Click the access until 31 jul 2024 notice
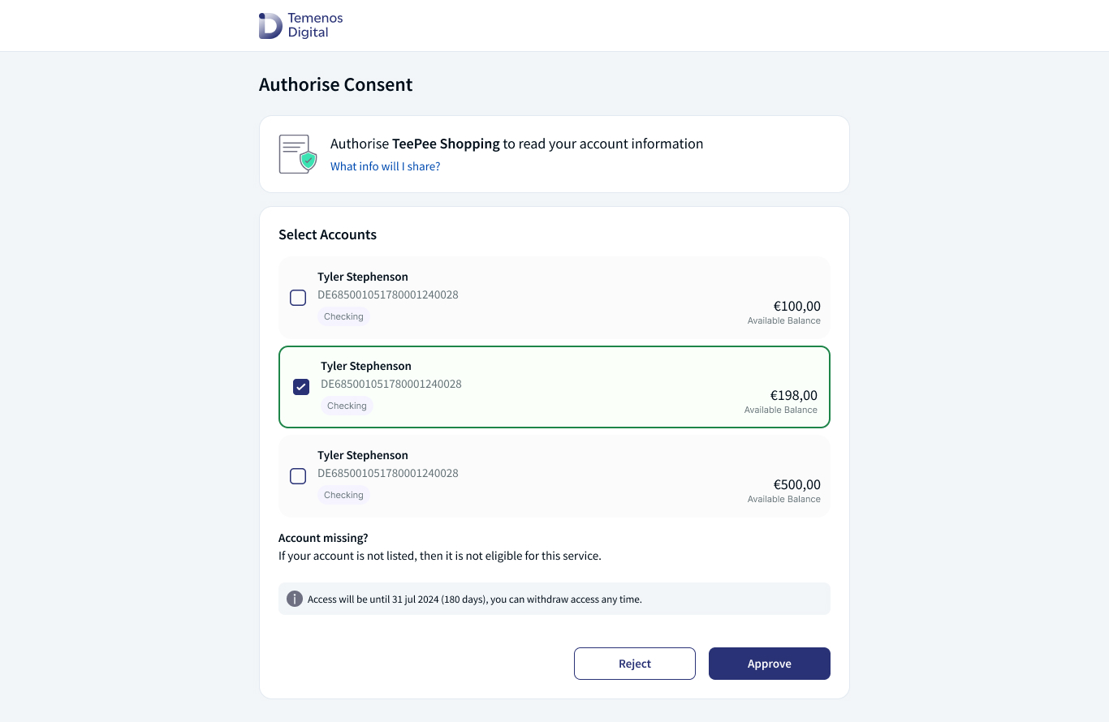The image size is (1109, 722). click(x=475, y=600)
